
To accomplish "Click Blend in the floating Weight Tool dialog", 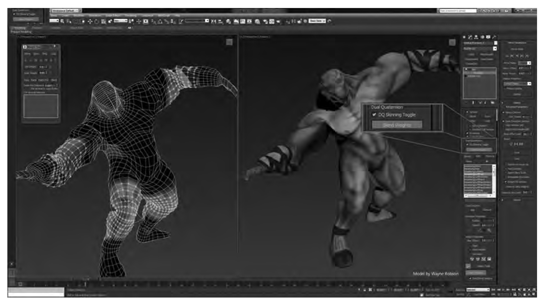I will click(54, 80).
